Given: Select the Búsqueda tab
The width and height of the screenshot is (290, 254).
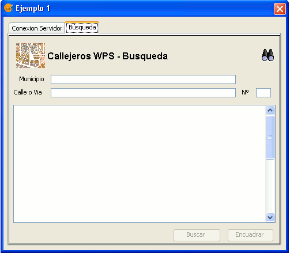Looking at the screenshot, I should click(x=82, y=28).
